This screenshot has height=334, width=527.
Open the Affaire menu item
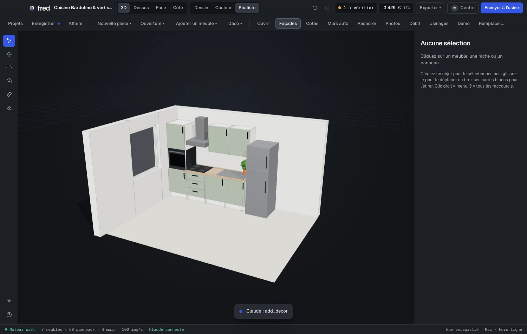pyautogui.click(x=76, y=24)
